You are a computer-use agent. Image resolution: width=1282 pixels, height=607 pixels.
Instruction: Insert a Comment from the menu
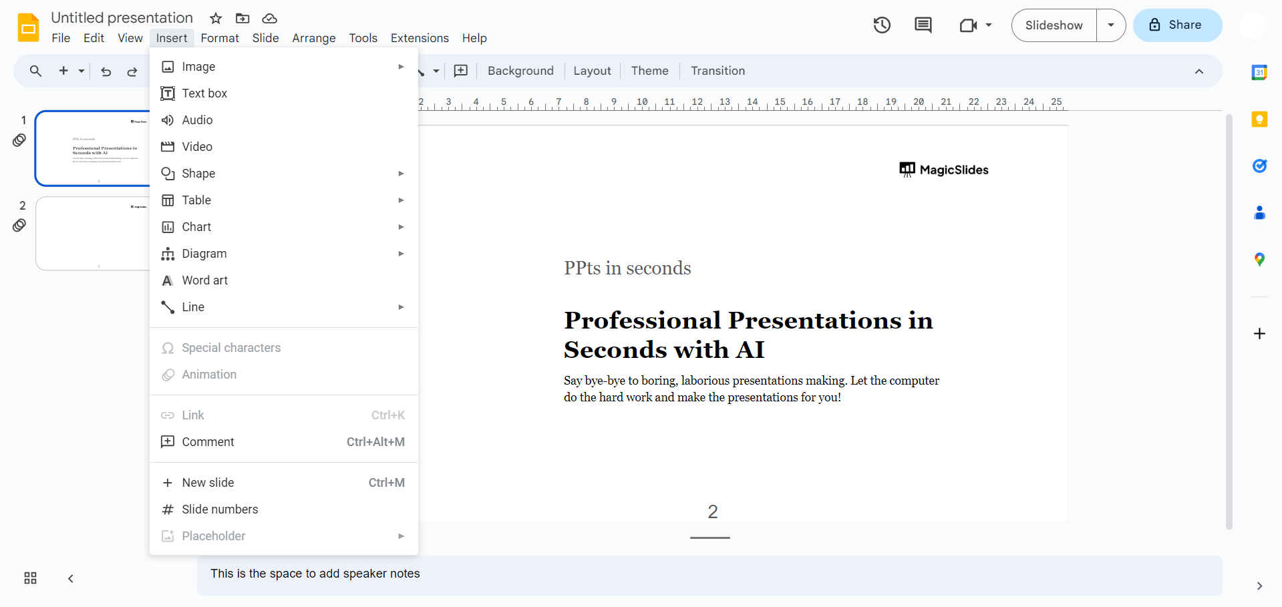click(x=284, y=442)
